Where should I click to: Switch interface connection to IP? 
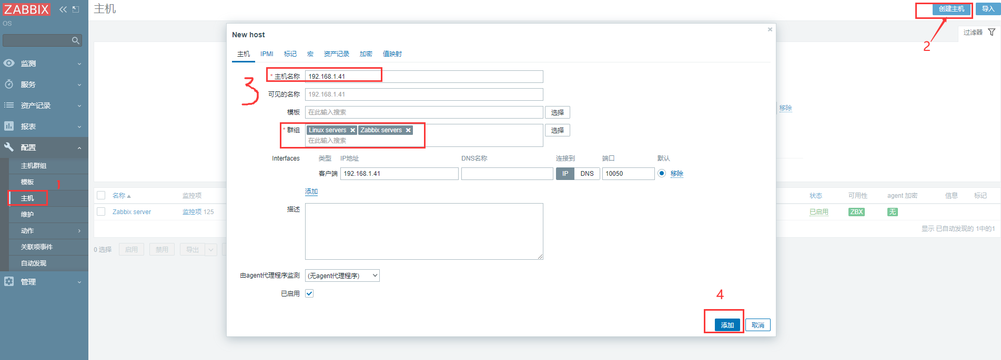tap(565, 174)
